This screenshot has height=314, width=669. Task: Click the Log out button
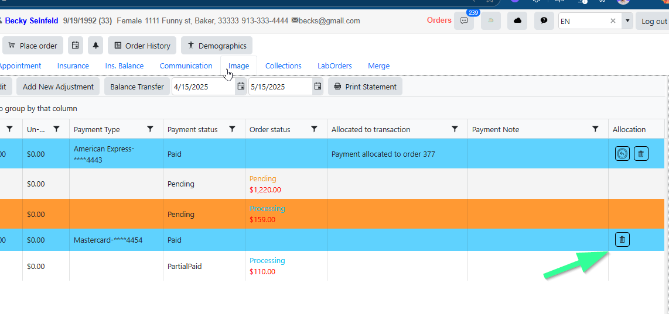pyautogui.click(x=653, y=21)
